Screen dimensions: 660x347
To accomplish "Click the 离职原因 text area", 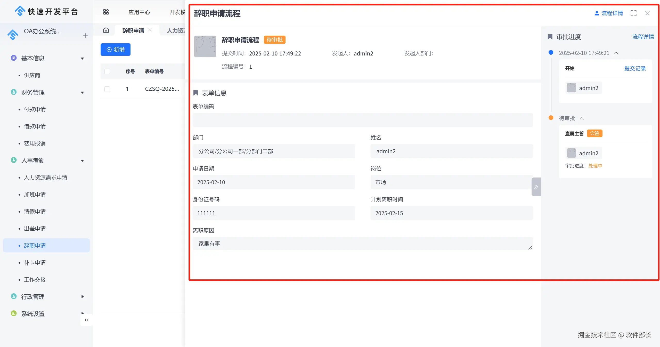I will (362, 244).
